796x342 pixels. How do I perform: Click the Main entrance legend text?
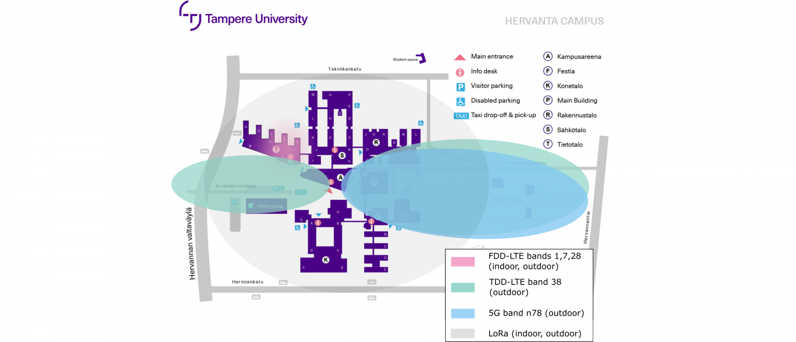tap(492, 57)
